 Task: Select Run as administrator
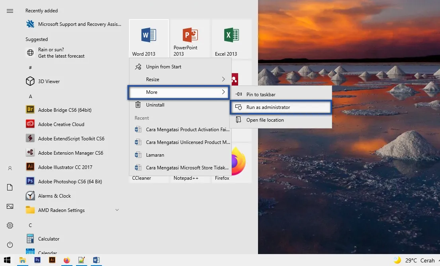[280, 107]
